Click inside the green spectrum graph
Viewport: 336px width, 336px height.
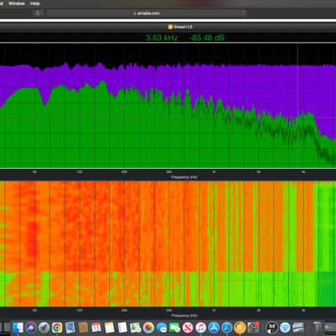pos(168,107)
